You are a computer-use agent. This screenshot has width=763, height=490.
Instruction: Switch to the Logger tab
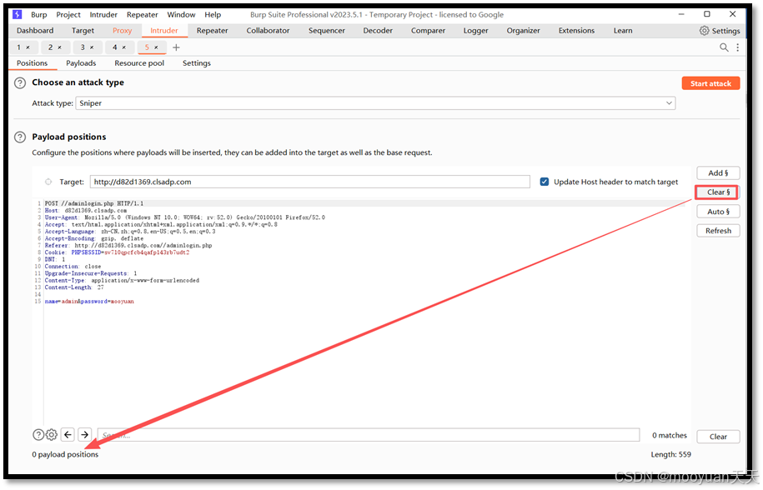(x=475, y=31)
